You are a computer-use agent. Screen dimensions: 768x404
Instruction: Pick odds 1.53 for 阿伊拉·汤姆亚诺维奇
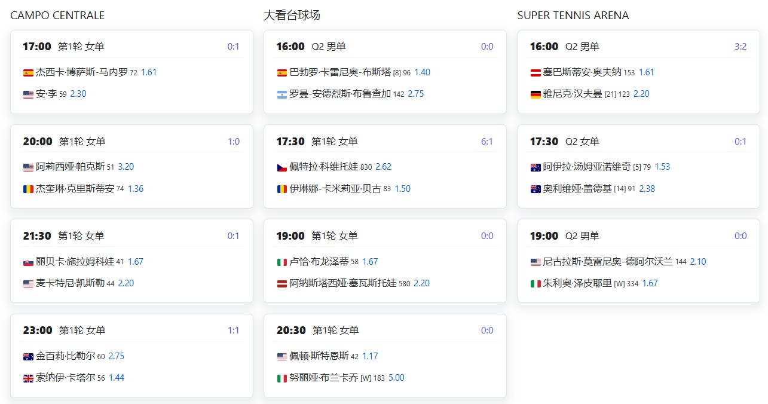pyautogui.click(x=662, y=167)
